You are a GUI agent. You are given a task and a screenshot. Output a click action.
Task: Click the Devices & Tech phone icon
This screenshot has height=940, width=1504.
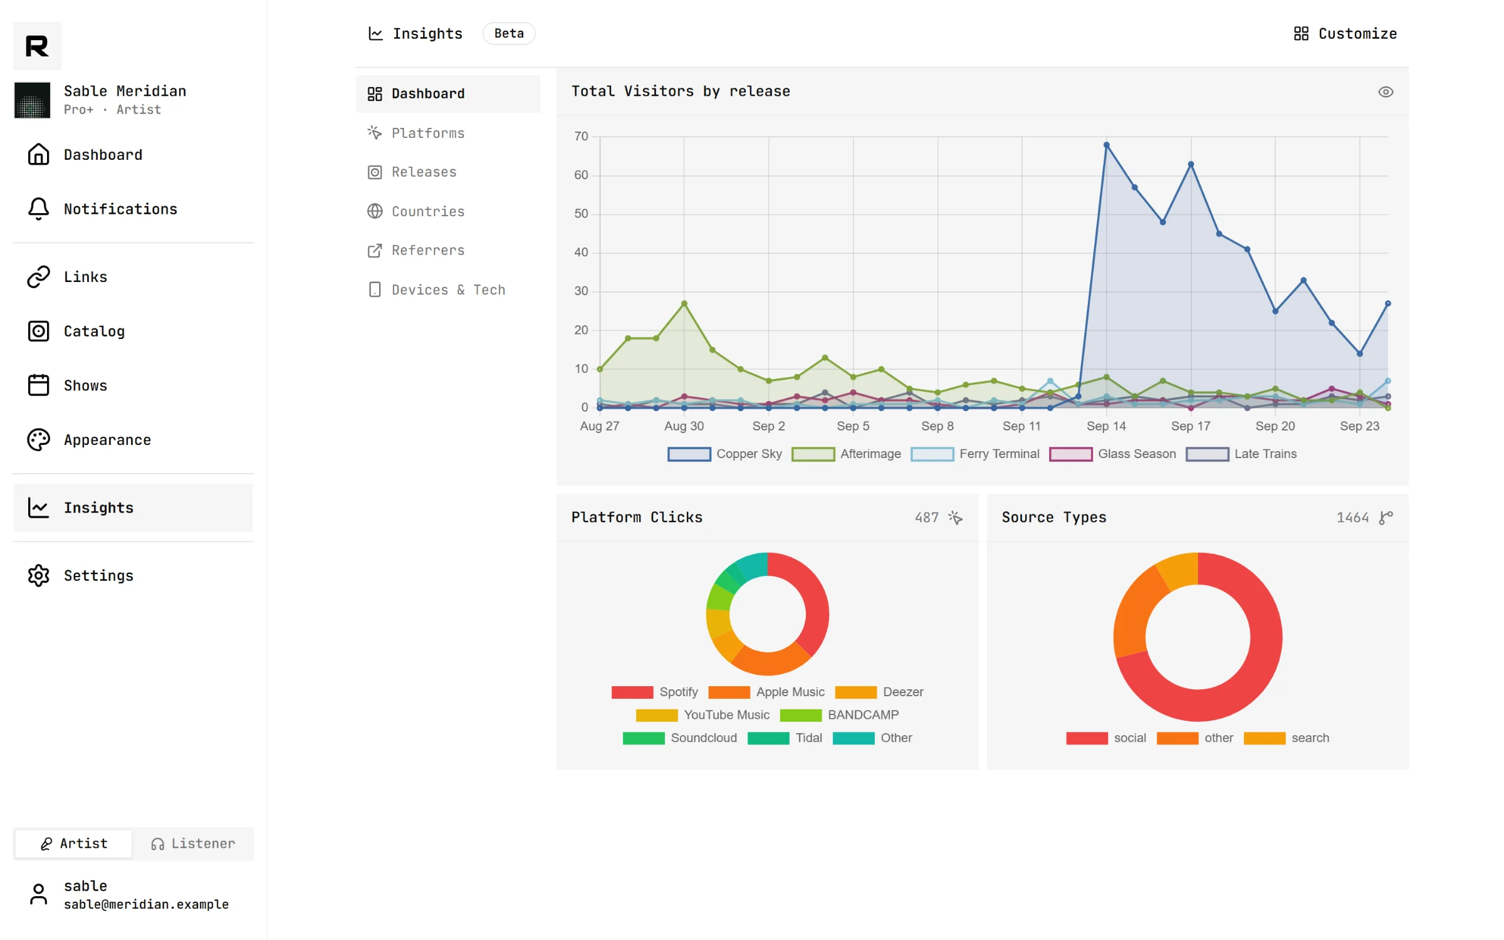coord(375,290)
